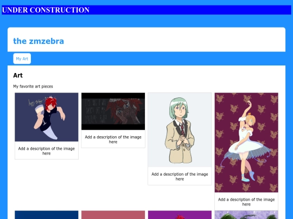The height and width of the screenshot is (219, 293).
Task: Click the UNDER CONSTRUCTION banner
Action: click(146, 10)
